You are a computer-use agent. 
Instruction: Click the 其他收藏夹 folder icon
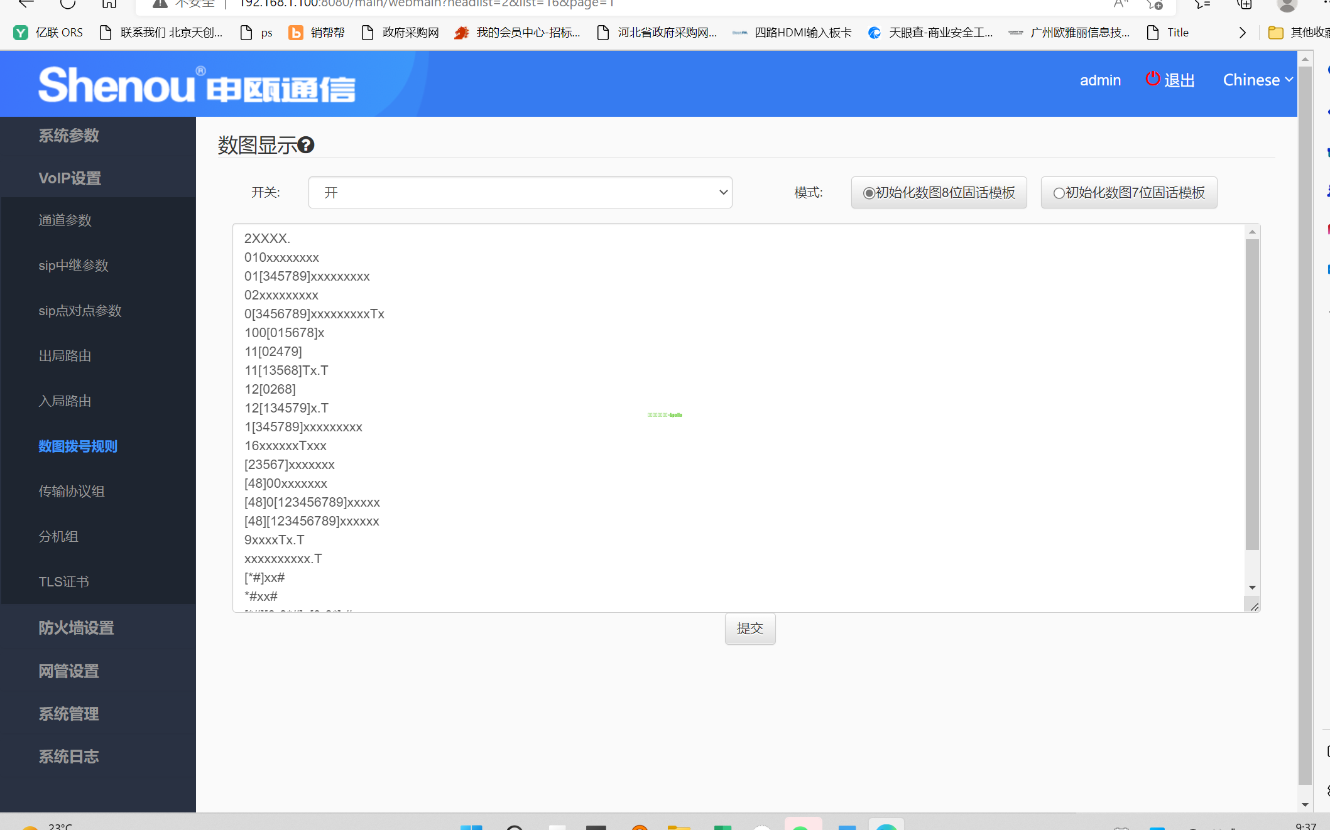tap(1275, 33)
